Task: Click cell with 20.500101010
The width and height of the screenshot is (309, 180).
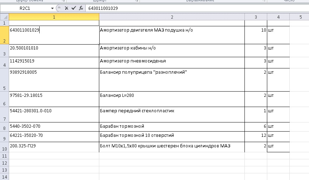Action: click(x=54, y=51)
